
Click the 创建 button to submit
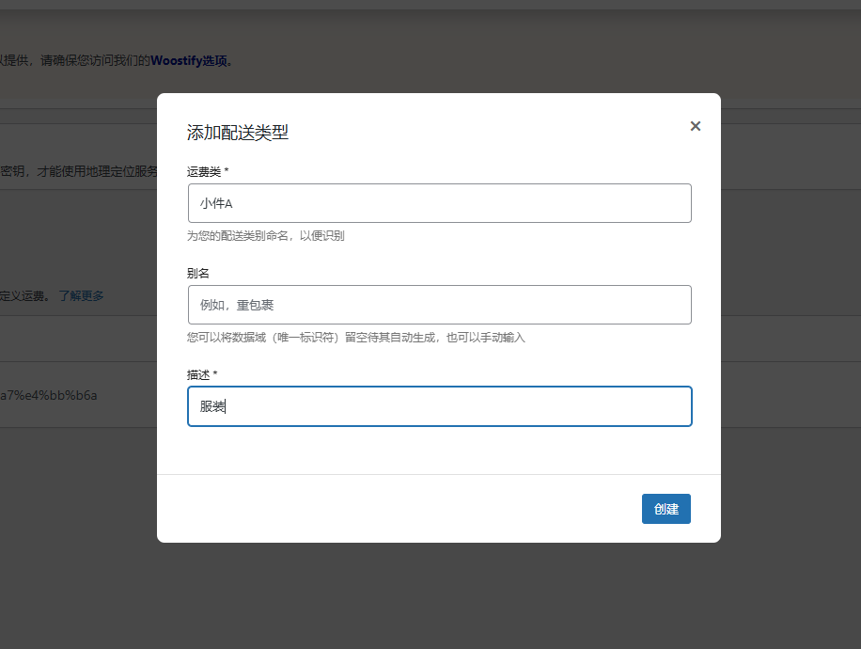665,509
